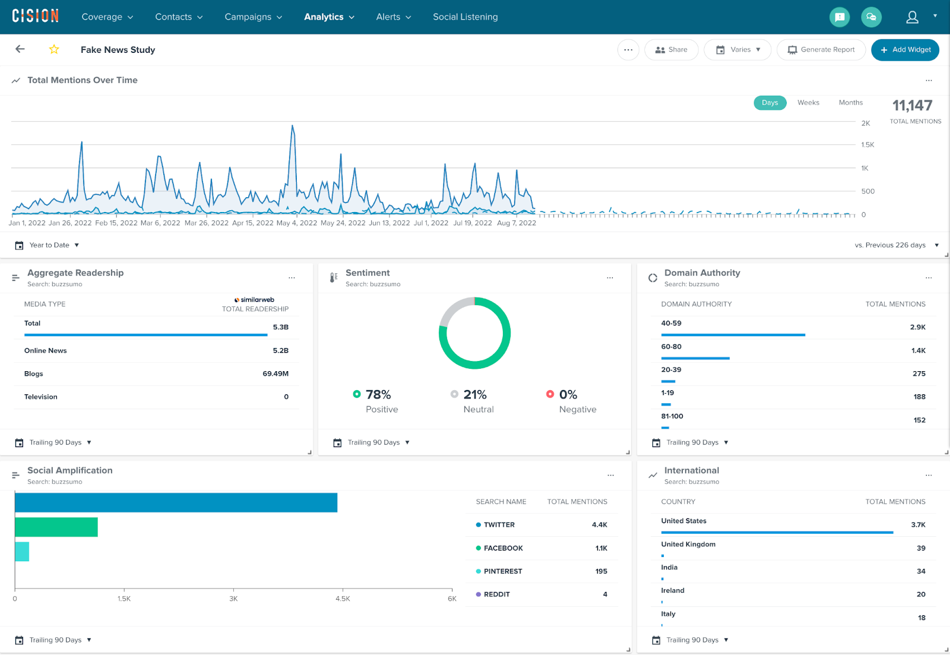Expand the Campaigns dropdown

[253, 17]
